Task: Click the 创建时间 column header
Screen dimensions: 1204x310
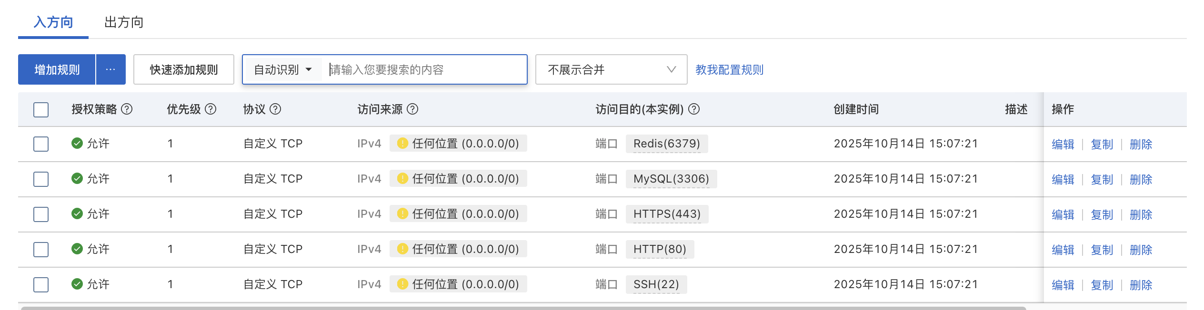Action: (856, 109)
